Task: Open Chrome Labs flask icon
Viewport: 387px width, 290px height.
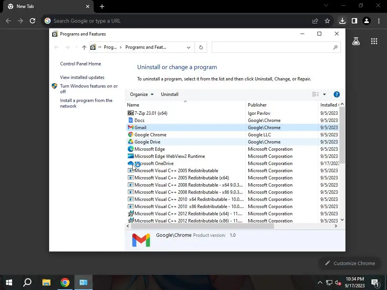Action: coord(356,41)
